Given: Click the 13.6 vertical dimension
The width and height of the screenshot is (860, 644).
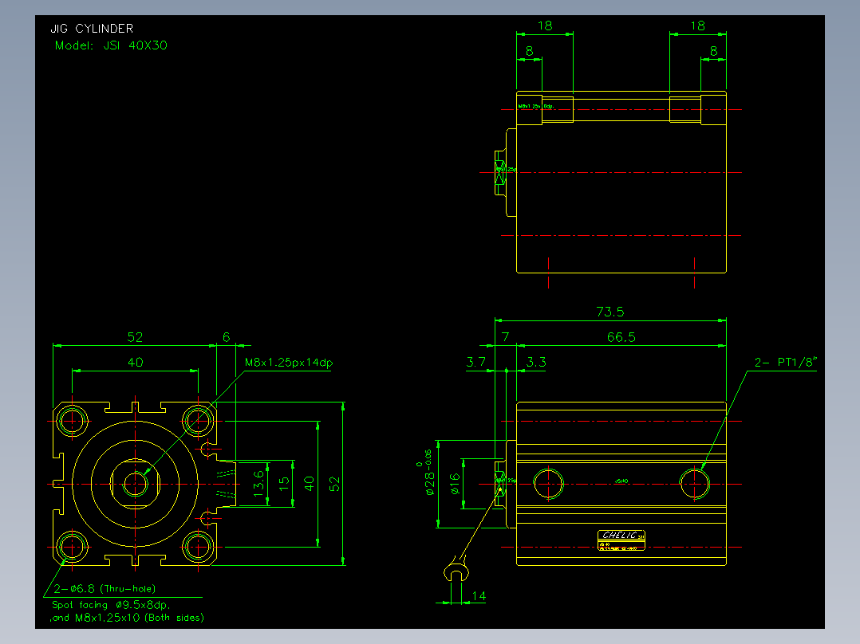Looking at the screenshot, I should pos(258,484).
